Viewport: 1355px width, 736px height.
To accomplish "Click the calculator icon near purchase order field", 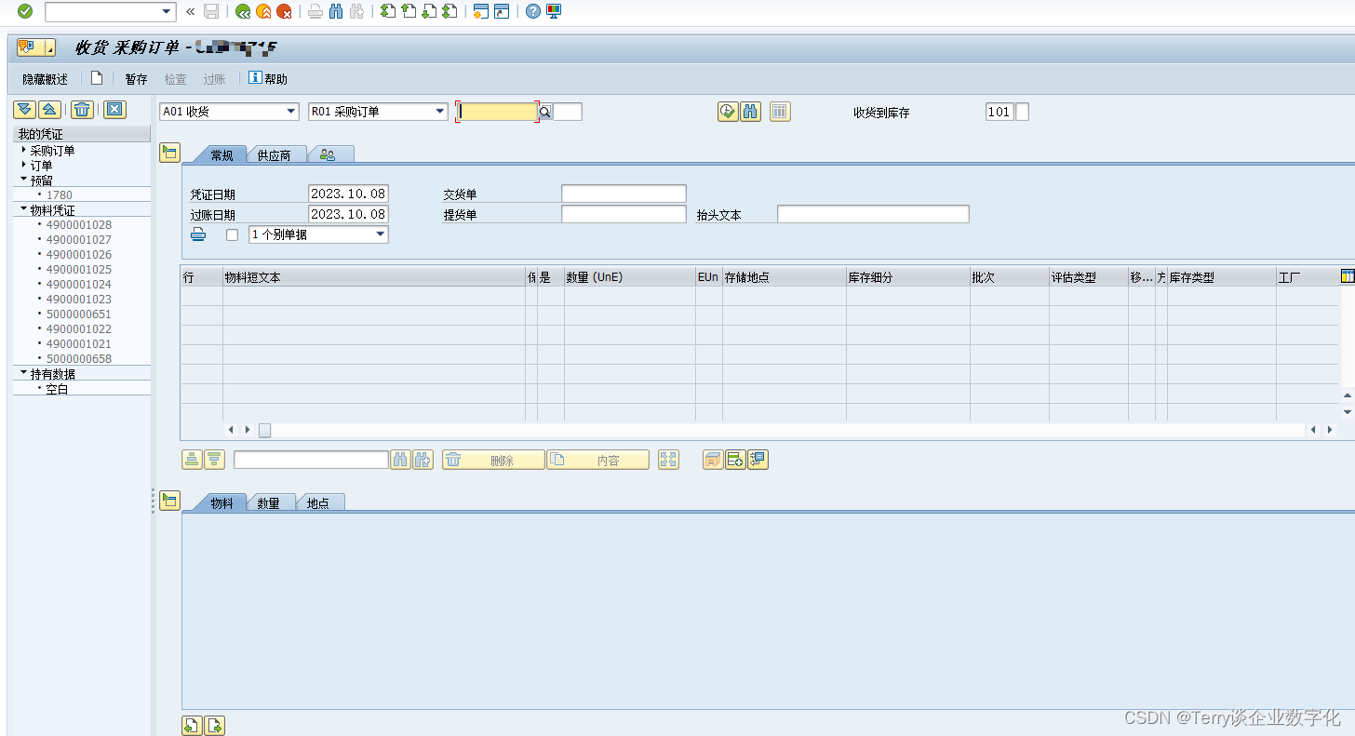I will [780, 112].
